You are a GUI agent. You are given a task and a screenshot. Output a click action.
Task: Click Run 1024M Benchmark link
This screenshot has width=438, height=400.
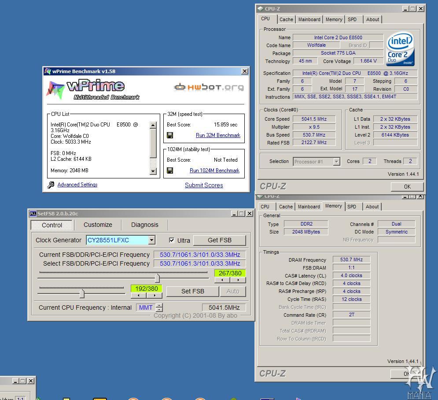(214, 170)
